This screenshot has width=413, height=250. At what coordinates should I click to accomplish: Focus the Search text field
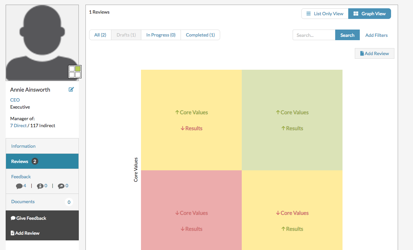(x=314, y=35)
